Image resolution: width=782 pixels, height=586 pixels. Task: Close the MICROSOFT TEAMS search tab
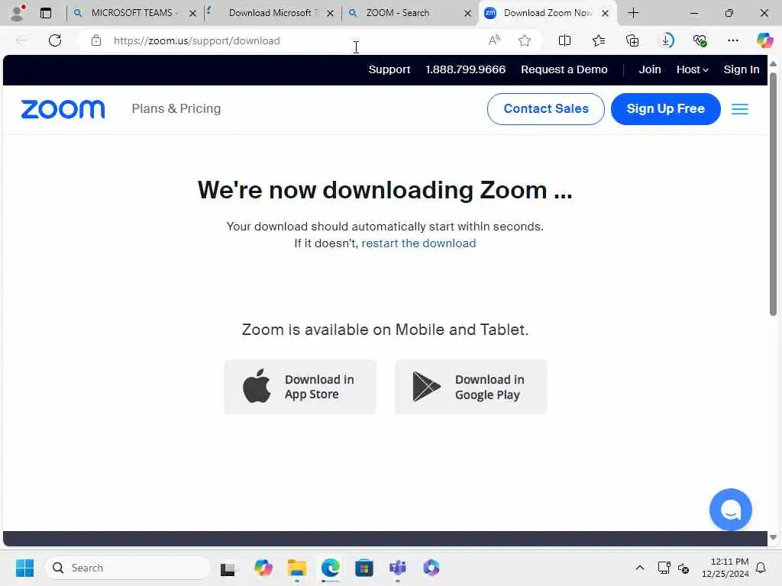pos(192,14)
